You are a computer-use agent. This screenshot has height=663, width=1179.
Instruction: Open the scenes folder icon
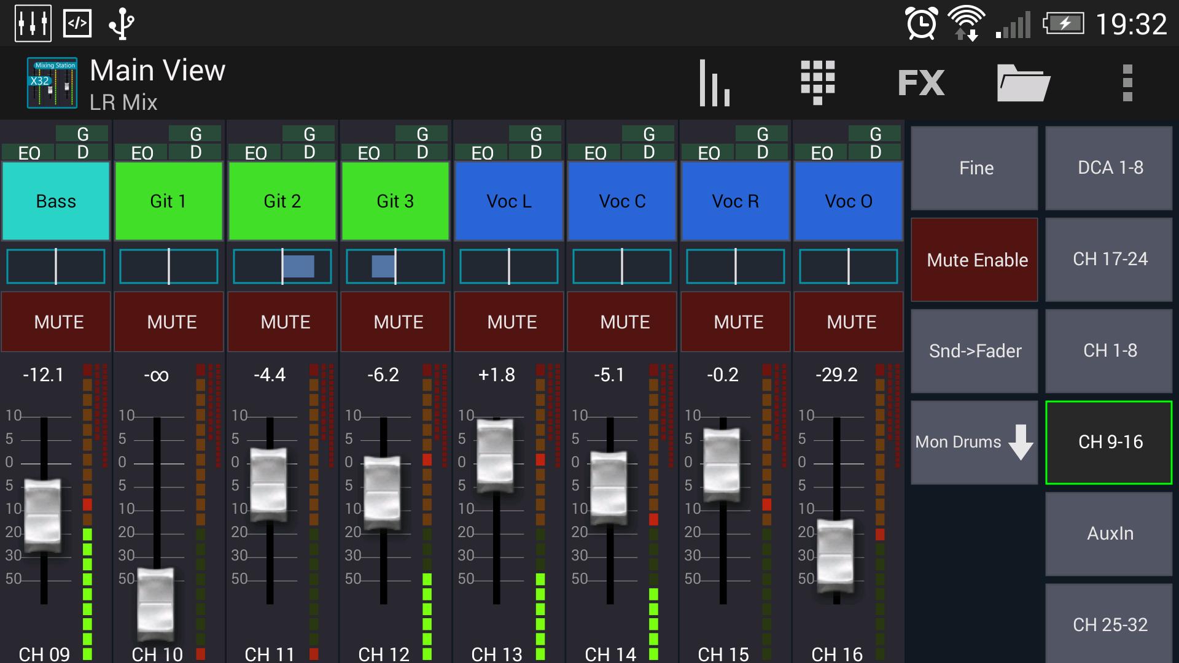[x=1024, y=82]
